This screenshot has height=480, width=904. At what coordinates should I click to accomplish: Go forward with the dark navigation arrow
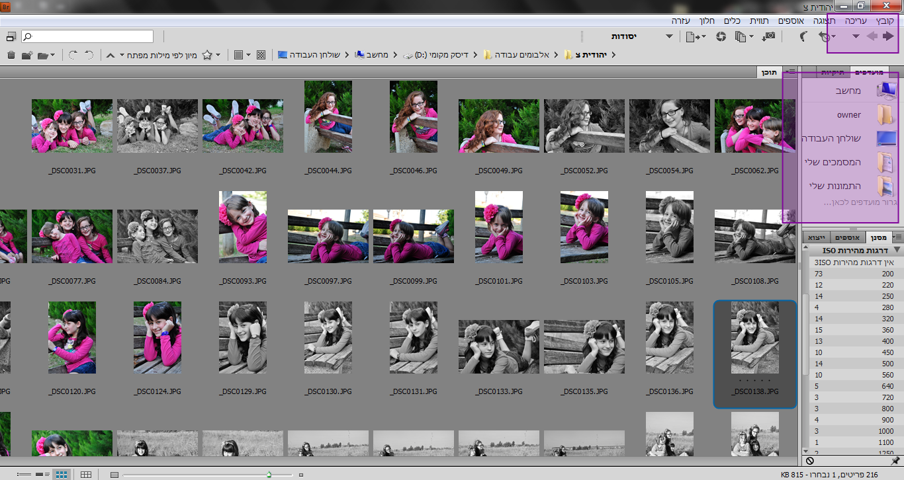[x=888, y=36]
